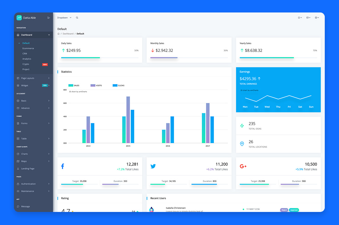Reject Isabella Christensen's request
Screen dimensions: 339x225
tap(284, 210)
